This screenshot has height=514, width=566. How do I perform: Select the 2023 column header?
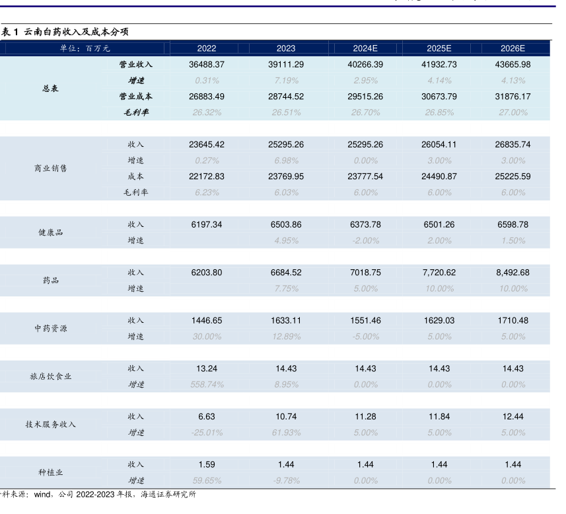pyautogui.click(x=286, y=48)
